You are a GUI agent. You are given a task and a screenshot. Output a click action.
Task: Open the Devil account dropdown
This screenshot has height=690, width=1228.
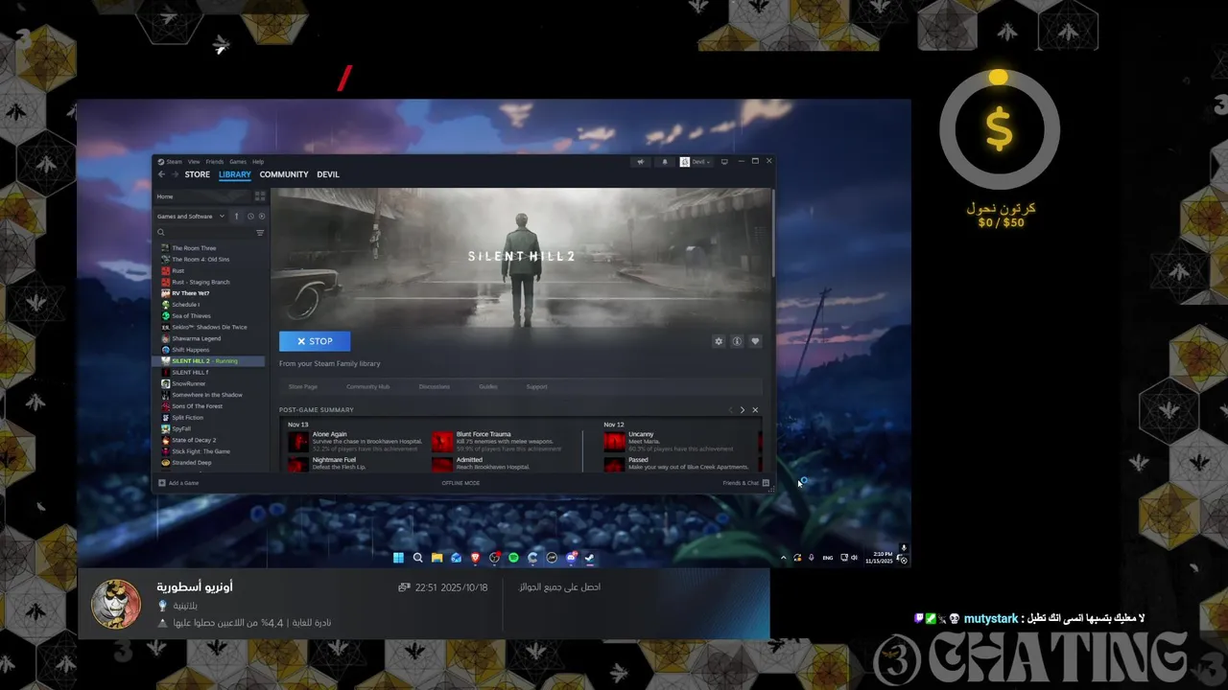pyautogui.click(x=697, y=162)
